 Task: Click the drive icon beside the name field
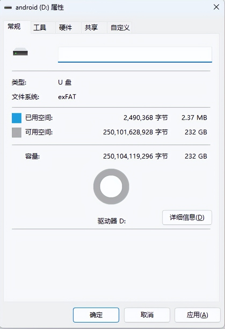[20, 52]
